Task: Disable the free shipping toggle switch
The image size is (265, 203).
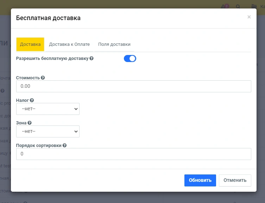Action: (130, 59)
